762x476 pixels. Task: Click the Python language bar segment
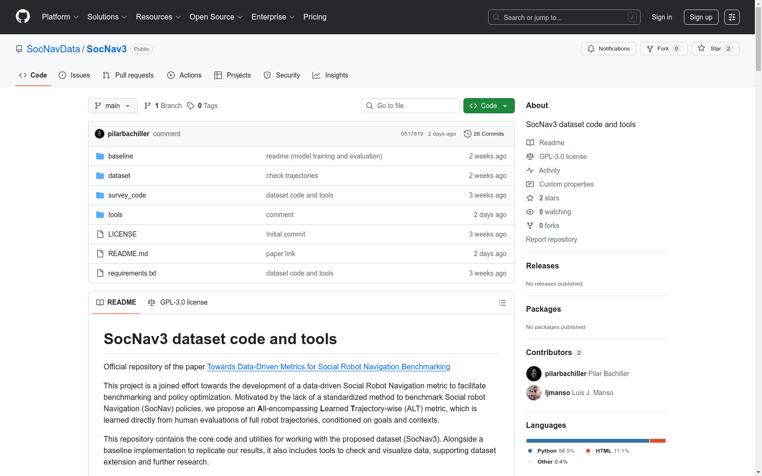pos(587,441)
